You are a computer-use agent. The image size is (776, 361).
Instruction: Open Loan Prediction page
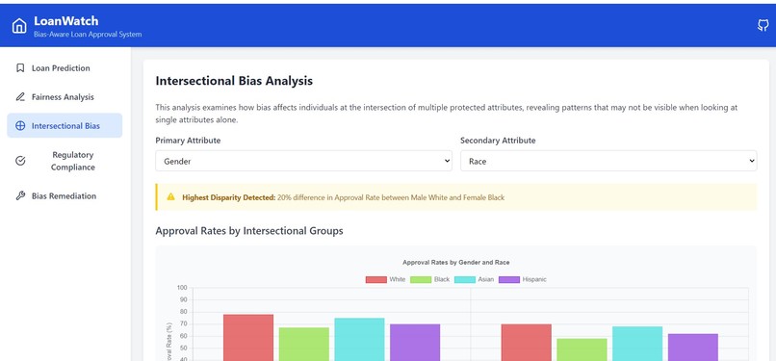point(65,68)
